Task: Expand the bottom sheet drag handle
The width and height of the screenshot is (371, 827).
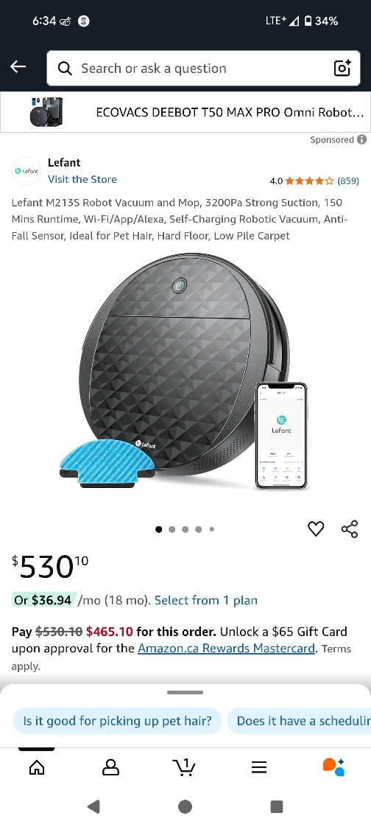Action: click(x=185, y=693)
